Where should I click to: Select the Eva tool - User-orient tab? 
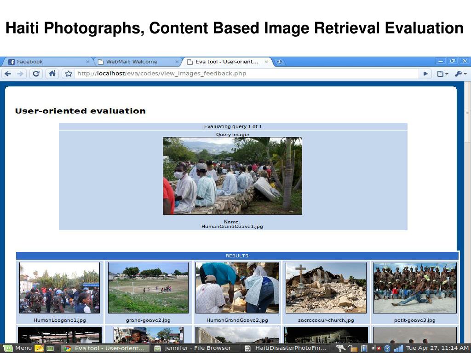pos(227,62)
